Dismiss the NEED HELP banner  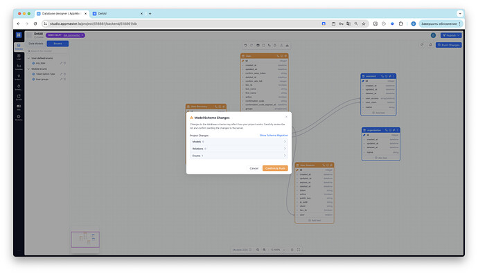pos(82,35)
